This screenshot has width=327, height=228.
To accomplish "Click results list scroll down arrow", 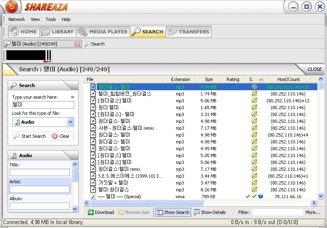I will click(321, 196).
